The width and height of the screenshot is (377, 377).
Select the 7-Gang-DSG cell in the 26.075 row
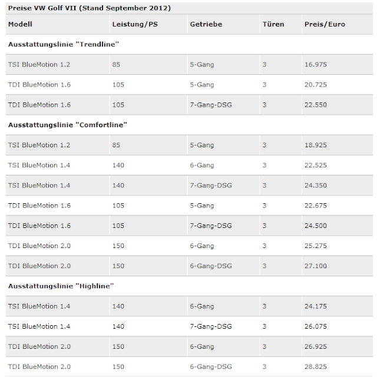tap(211, 326)
